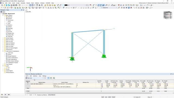This screenshot has width=174, height=98.
Task: Click the find/zoom icon beside the coordinate dropdown
Action: coord(119,8)
